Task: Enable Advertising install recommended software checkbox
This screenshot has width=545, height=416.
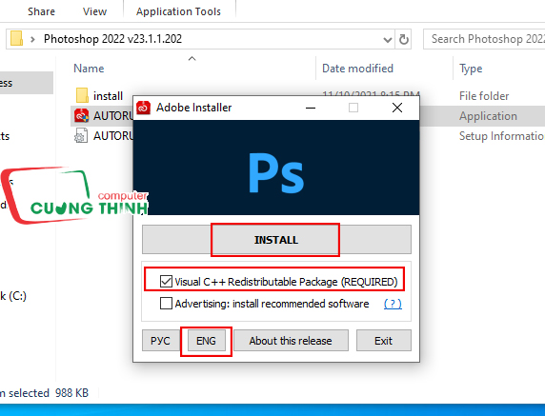Action: (166, 303)
